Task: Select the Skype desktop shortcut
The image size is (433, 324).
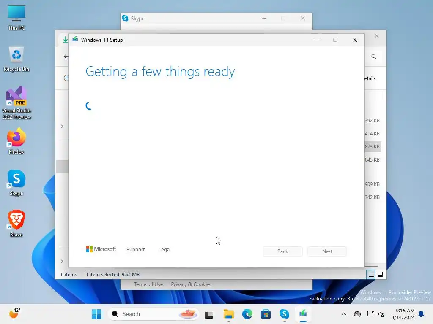Action: point(16,183)
